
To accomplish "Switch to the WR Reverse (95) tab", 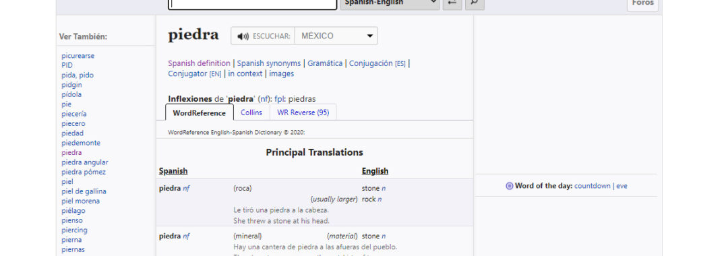I will (x=303, y=113).
